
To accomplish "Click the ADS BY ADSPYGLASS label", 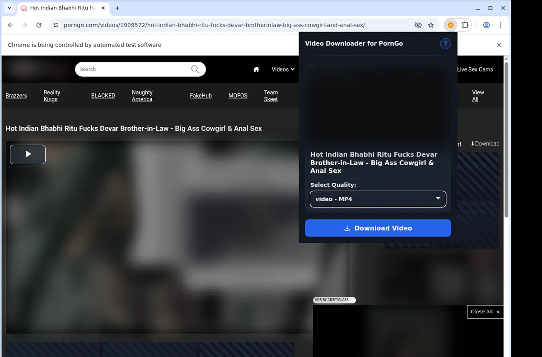I will tap(334, 300).
